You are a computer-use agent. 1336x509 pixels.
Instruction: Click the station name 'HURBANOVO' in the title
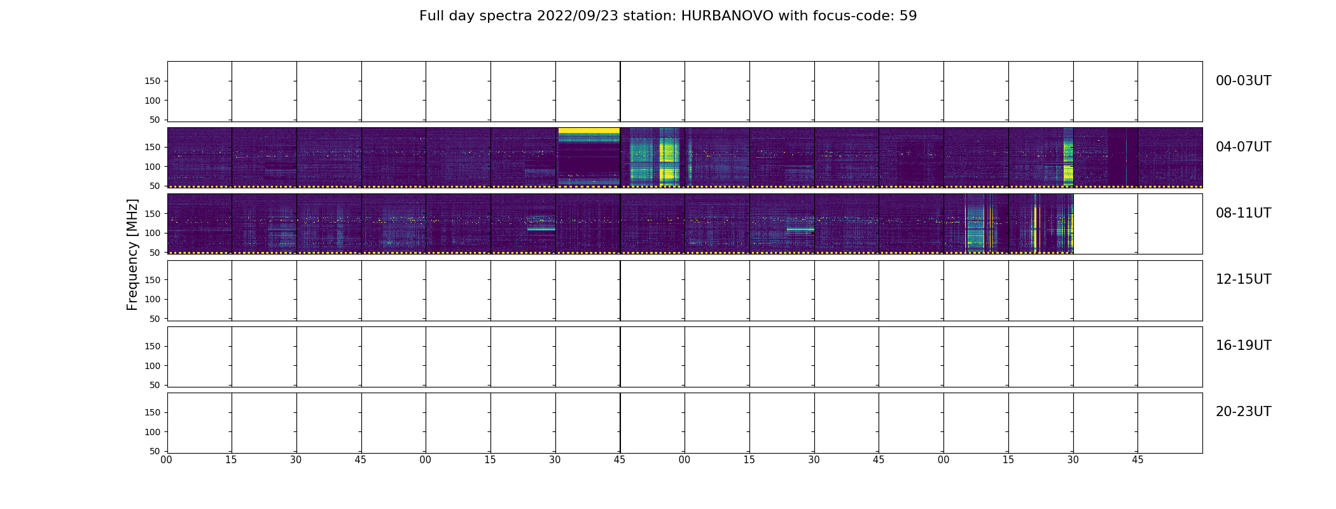(727, 16)
